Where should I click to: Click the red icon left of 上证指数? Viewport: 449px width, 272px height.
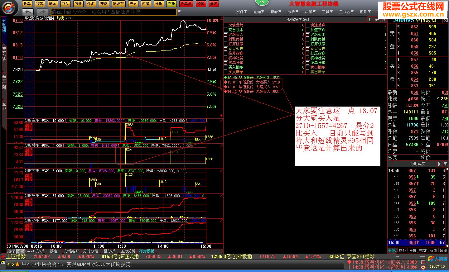(3, 256)
